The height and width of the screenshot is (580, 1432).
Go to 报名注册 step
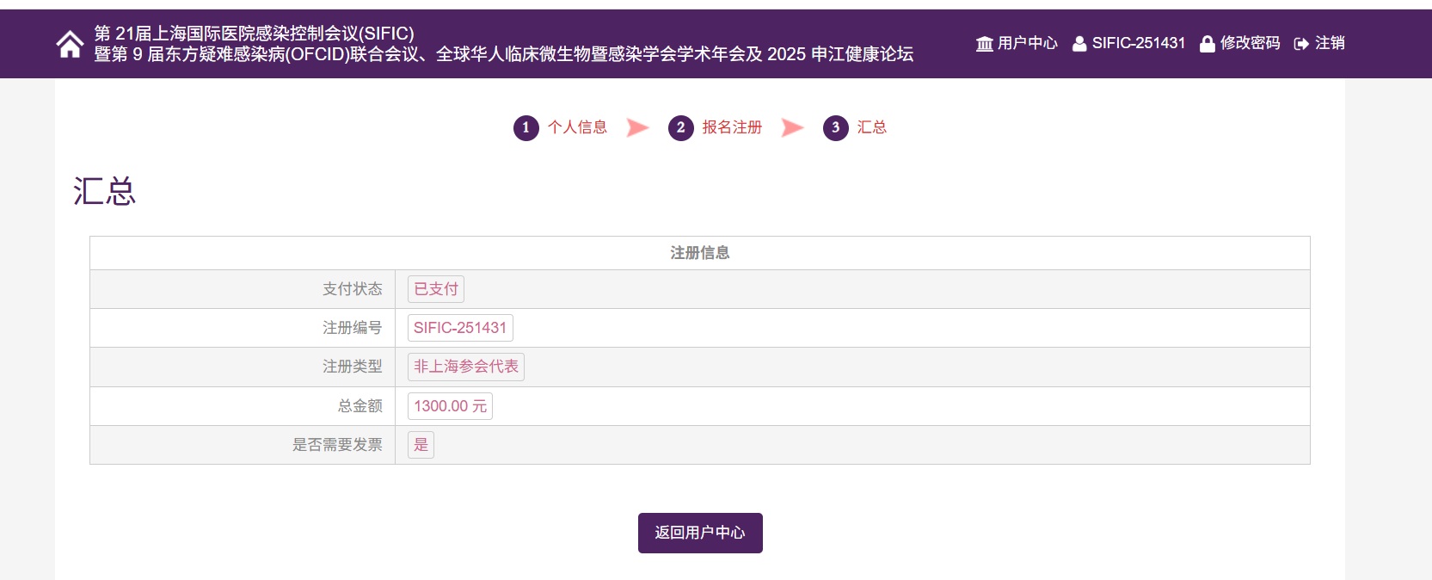[732, 127]
